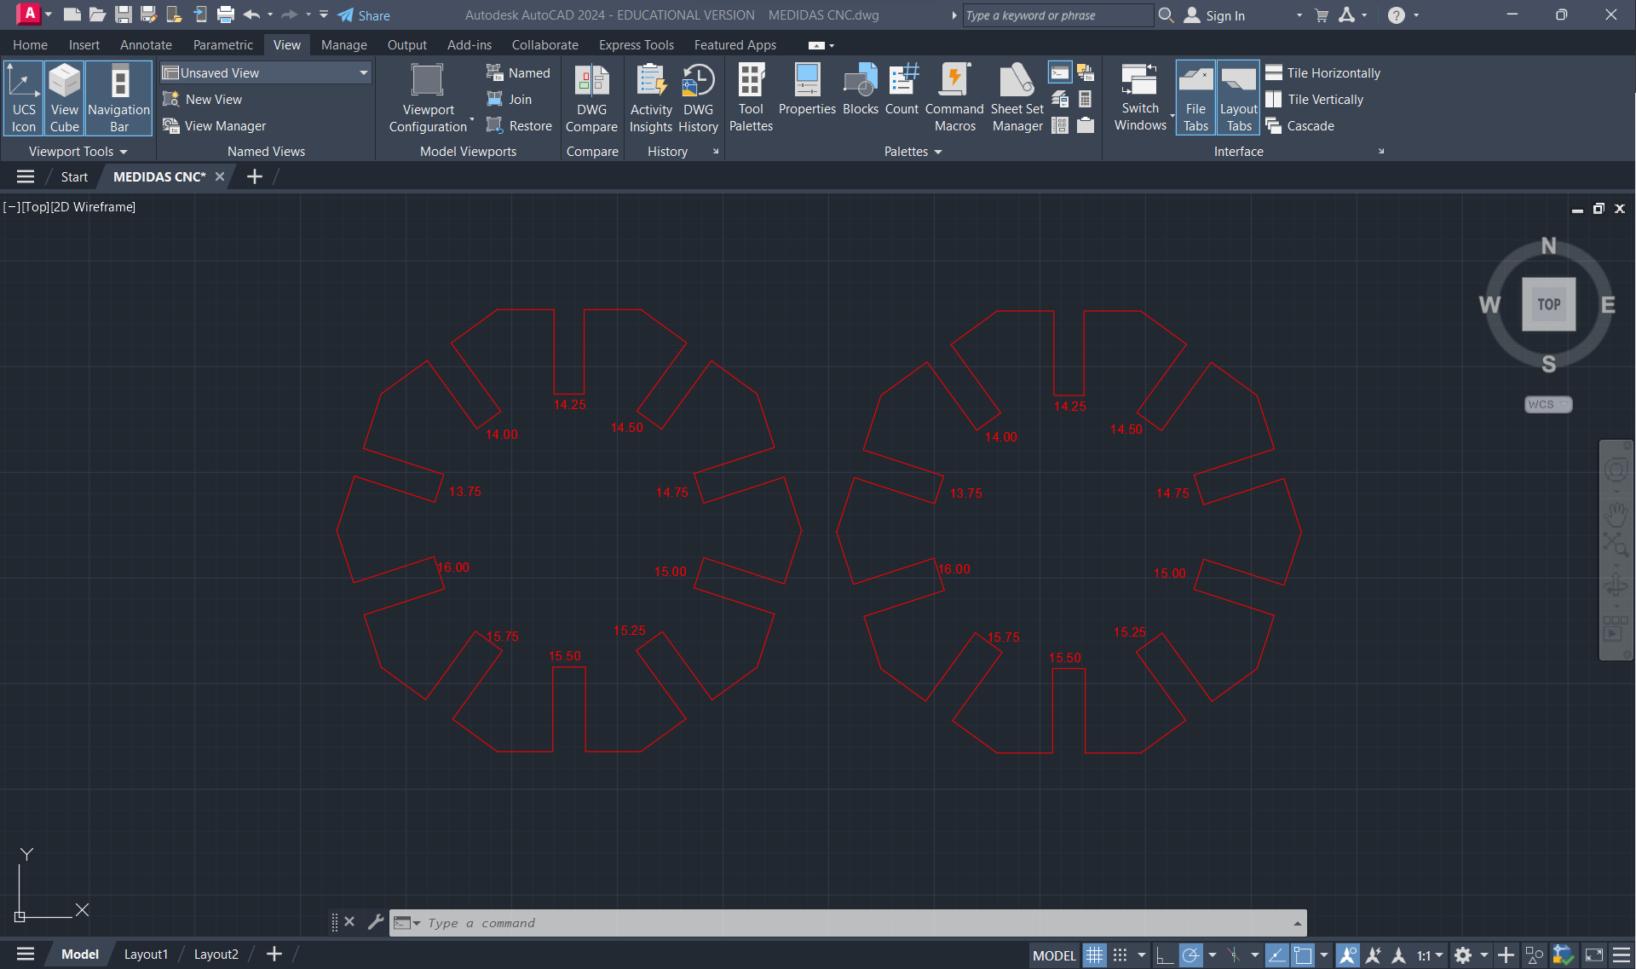Open DWG History

coord(698,98)
